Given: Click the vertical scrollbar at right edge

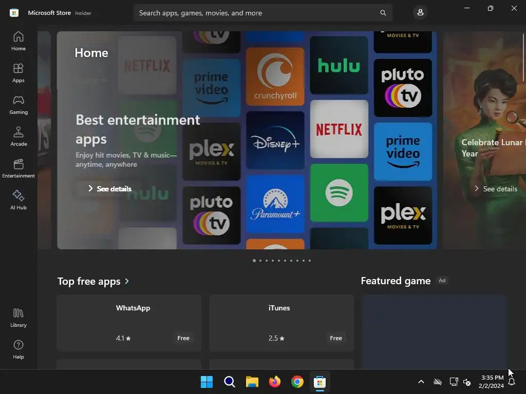Looking at the screenshot, I should coord(523,57).
